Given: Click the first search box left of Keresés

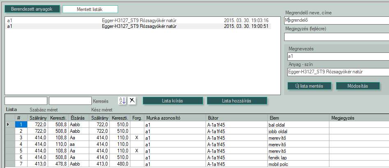Looking at the screenshot, I should point(26,101).
